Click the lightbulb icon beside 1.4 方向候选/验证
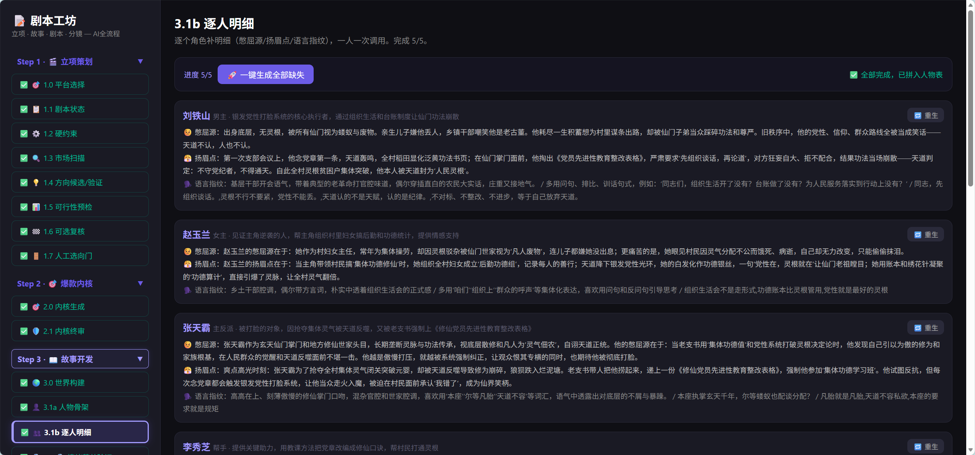The width and height of the screenshot is (975, 455). pos(36,183)
